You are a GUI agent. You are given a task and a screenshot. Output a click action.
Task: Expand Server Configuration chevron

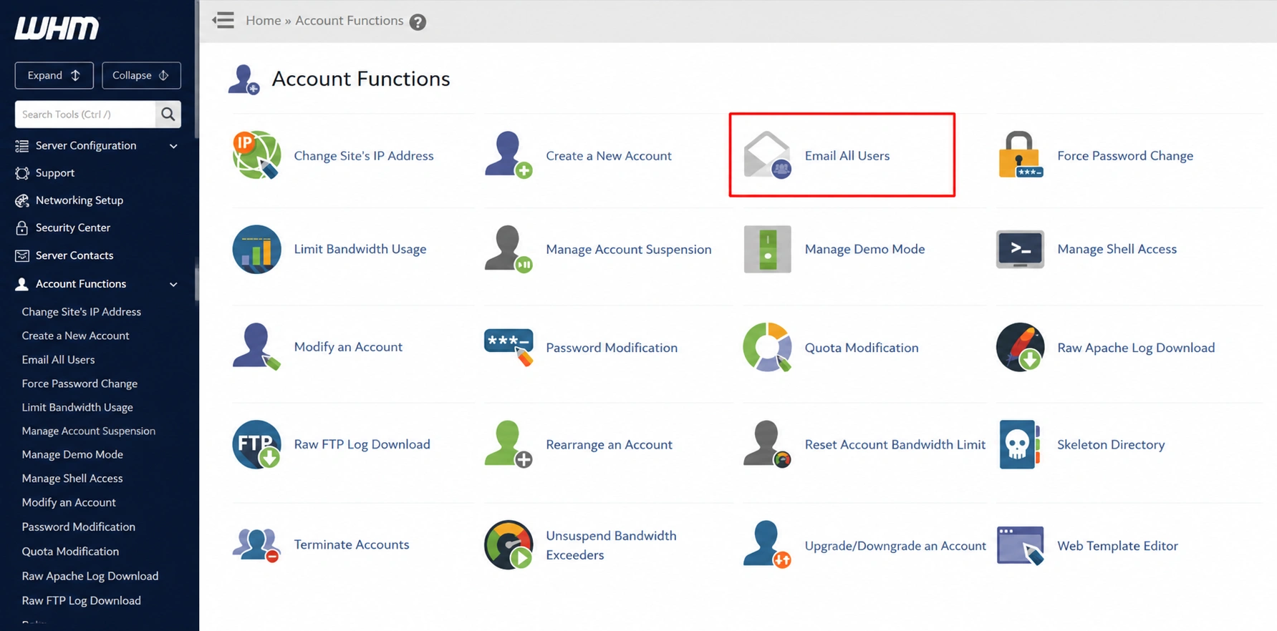pyautogui.click(x=173, y=146)
